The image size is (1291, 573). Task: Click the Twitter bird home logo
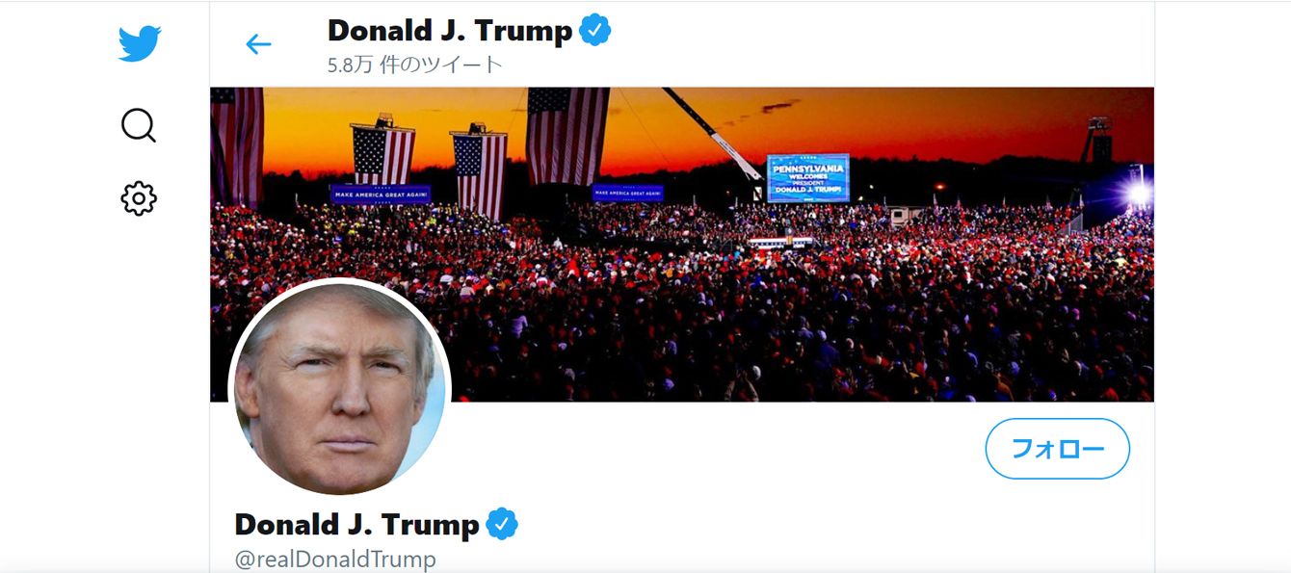coord(140,44)
